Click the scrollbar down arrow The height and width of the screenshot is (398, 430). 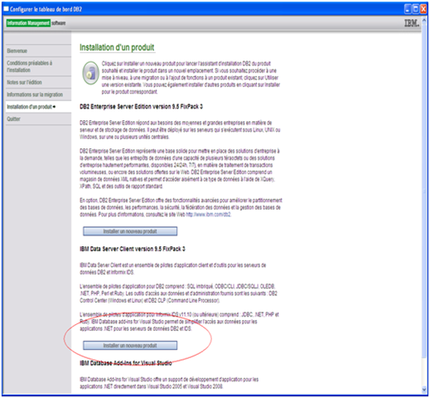point(424,390)
